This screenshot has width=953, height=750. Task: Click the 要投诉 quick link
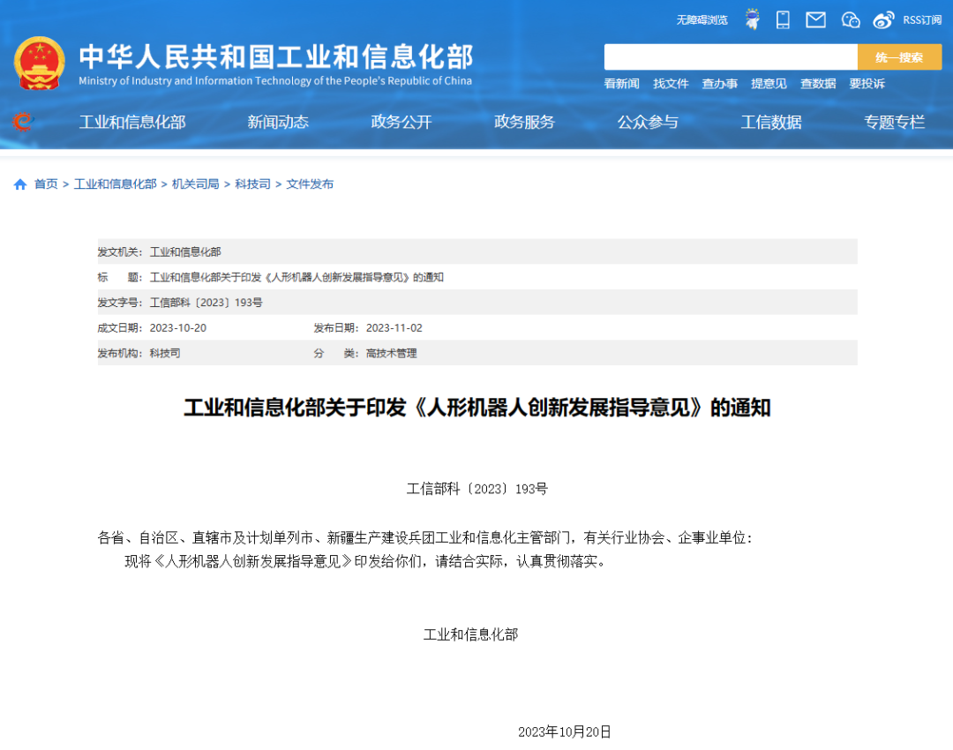[867, 84]
